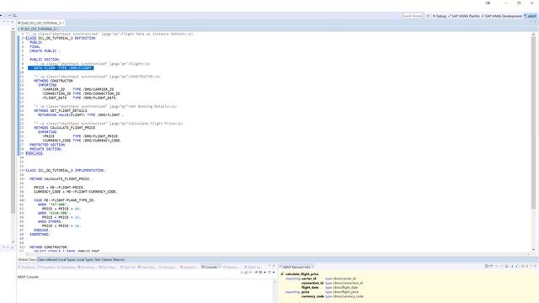Open the Properties view tab
Screen dimensions: 539x303
pos(46,267)
